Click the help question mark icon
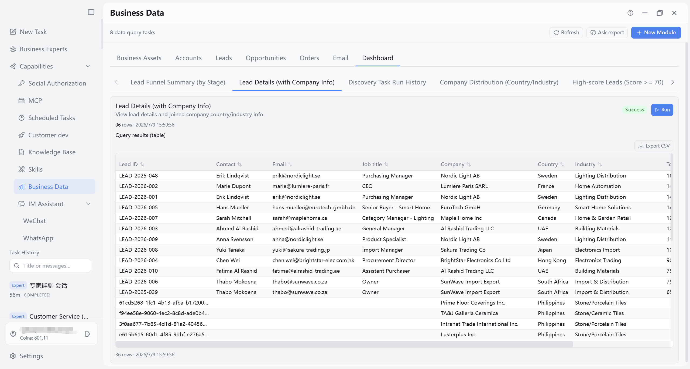690x369 pixels. point(630,13)
